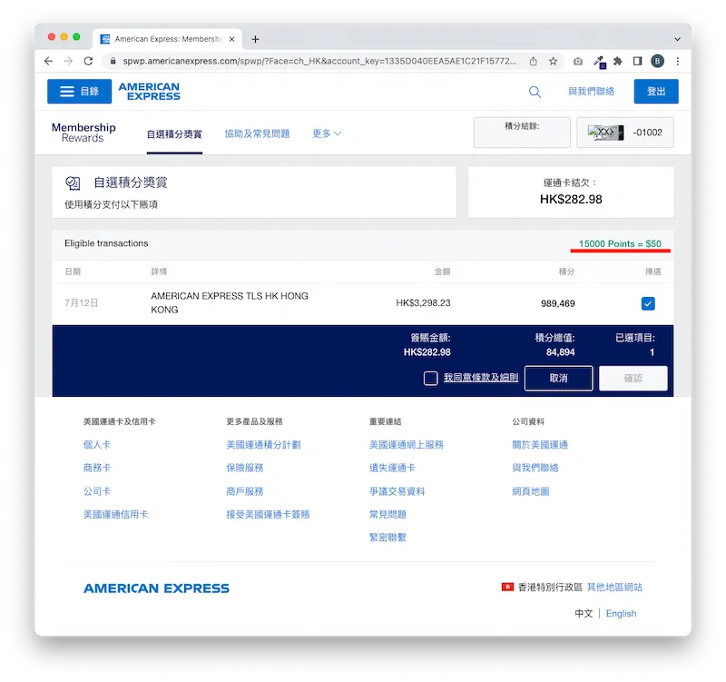This screenshot has width=726, height=682.
Task: Open the 保險服務 link
Action: (244, 468)
